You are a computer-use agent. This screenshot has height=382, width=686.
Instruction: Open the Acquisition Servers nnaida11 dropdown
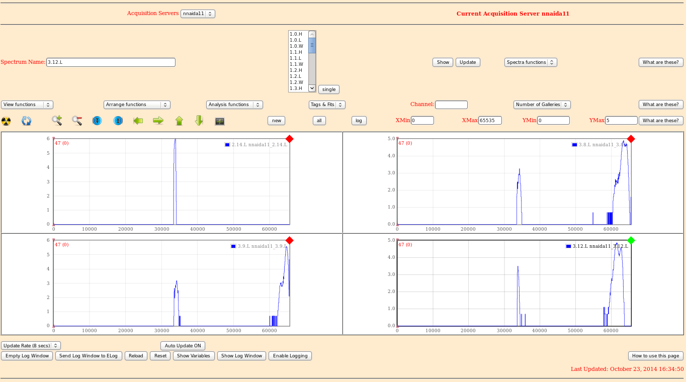pos(198,14)
